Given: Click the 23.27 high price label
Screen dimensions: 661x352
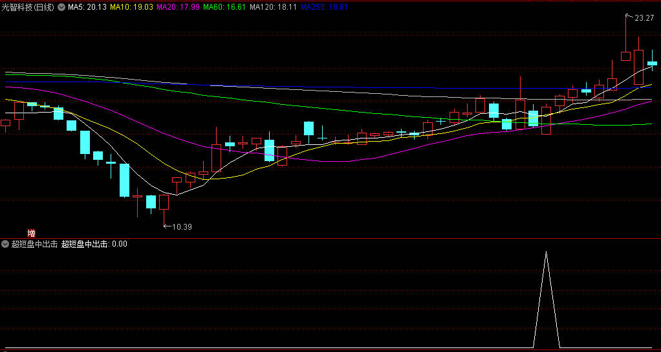Looking at the screenshot, I should (644, 18).
